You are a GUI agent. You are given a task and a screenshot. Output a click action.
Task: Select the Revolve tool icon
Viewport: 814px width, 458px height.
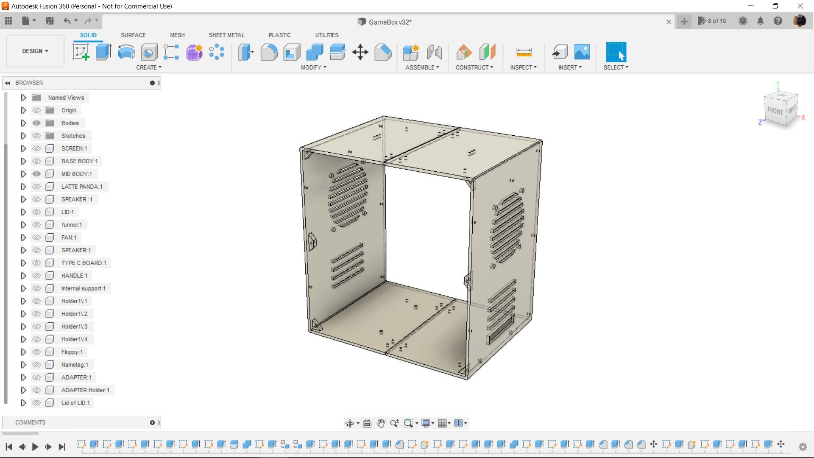click(x=126, y=52)
